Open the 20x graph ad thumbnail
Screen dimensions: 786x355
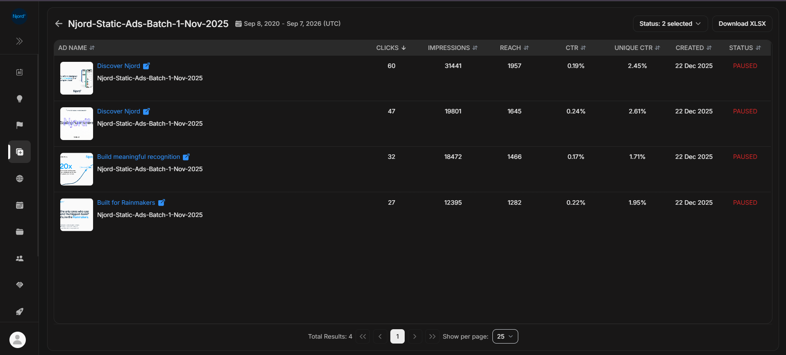(x=77, y=169)
